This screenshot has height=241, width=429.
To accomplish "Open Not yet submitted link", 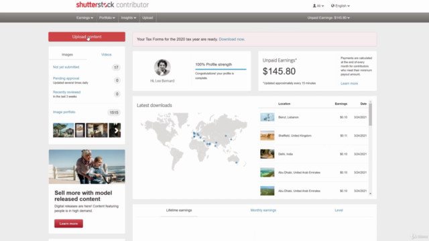I will [x=66, y=67].
